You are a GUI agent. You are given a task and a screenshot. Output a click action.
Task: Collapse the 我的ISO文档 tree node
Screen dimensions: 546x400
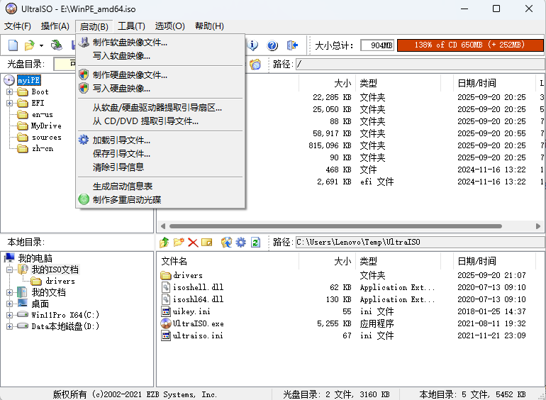(9, 270)
